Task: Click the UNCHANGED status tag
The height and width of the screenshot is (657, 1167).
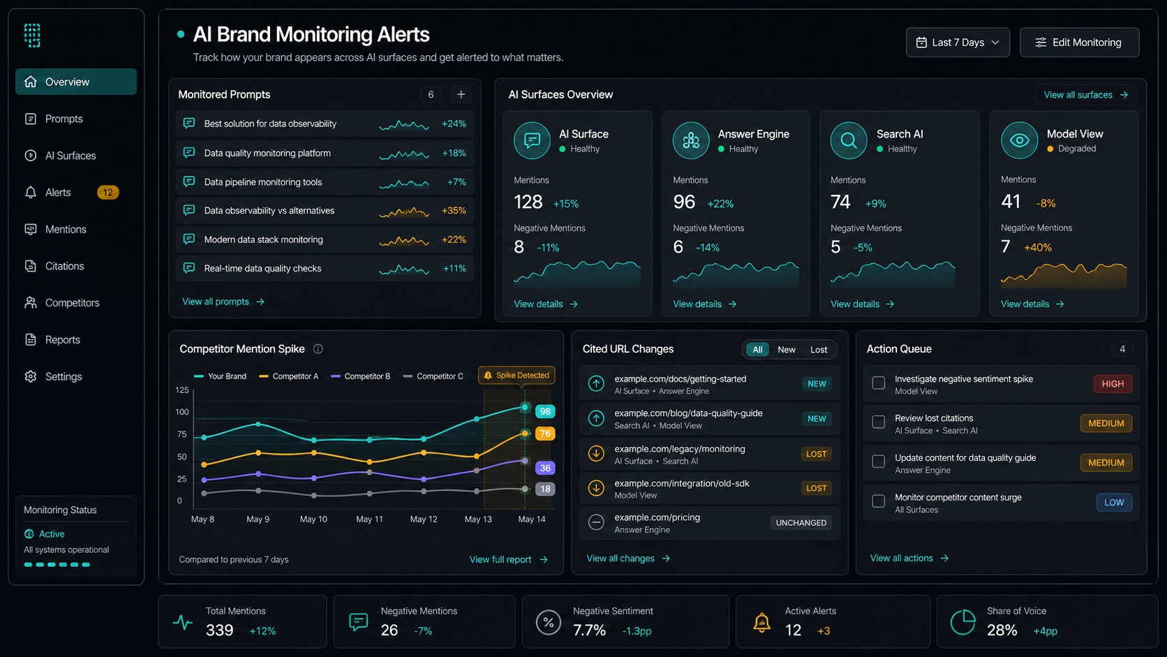Action: 801,522
